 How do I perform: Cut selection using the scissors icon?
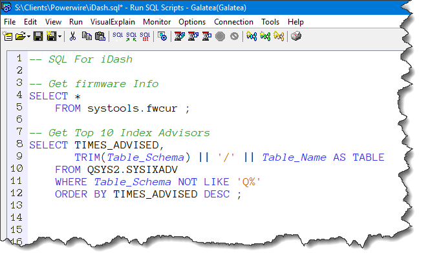click(x=72, y=36)
